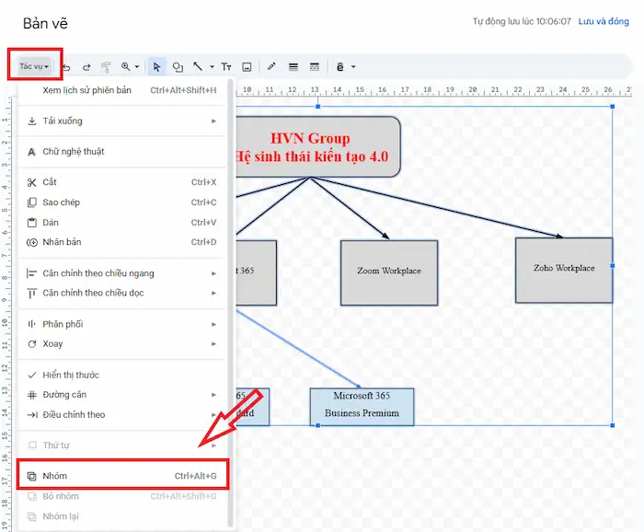
Task: Click Bỏ nhóm ungroup option
Action: point(121,496)
